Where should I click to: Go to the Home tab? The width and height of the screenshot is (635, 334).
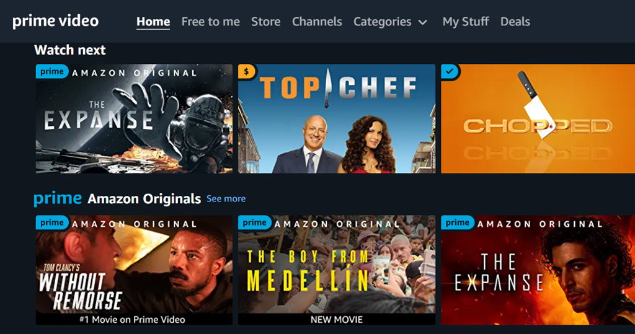coord(153,22)
